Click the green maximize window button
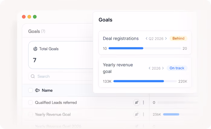This screenshot has height=129, width=211. pyautogui.click(x=35, y=17)
